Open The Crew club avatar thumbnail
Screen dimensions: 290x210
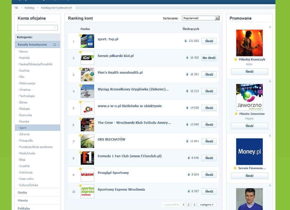tap(87, 125)
